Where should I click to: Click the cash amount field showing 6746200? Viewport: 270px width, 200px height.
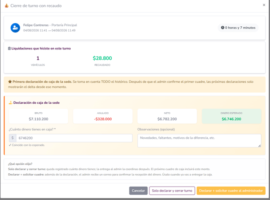pos(74,138)
